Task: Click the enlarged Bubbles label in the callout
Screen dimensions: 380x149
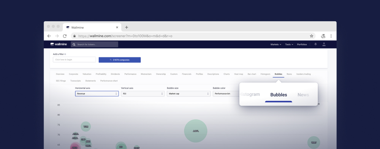Action: [x=279, y=95]
